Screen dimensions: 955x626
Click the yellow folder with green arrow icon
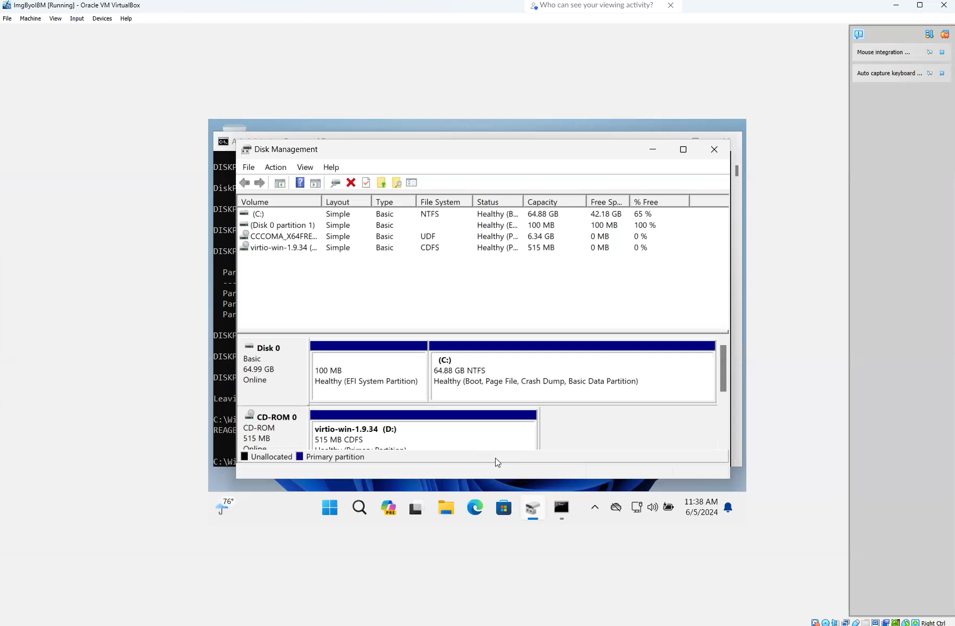pyautogui.click(x=382, y=183)
